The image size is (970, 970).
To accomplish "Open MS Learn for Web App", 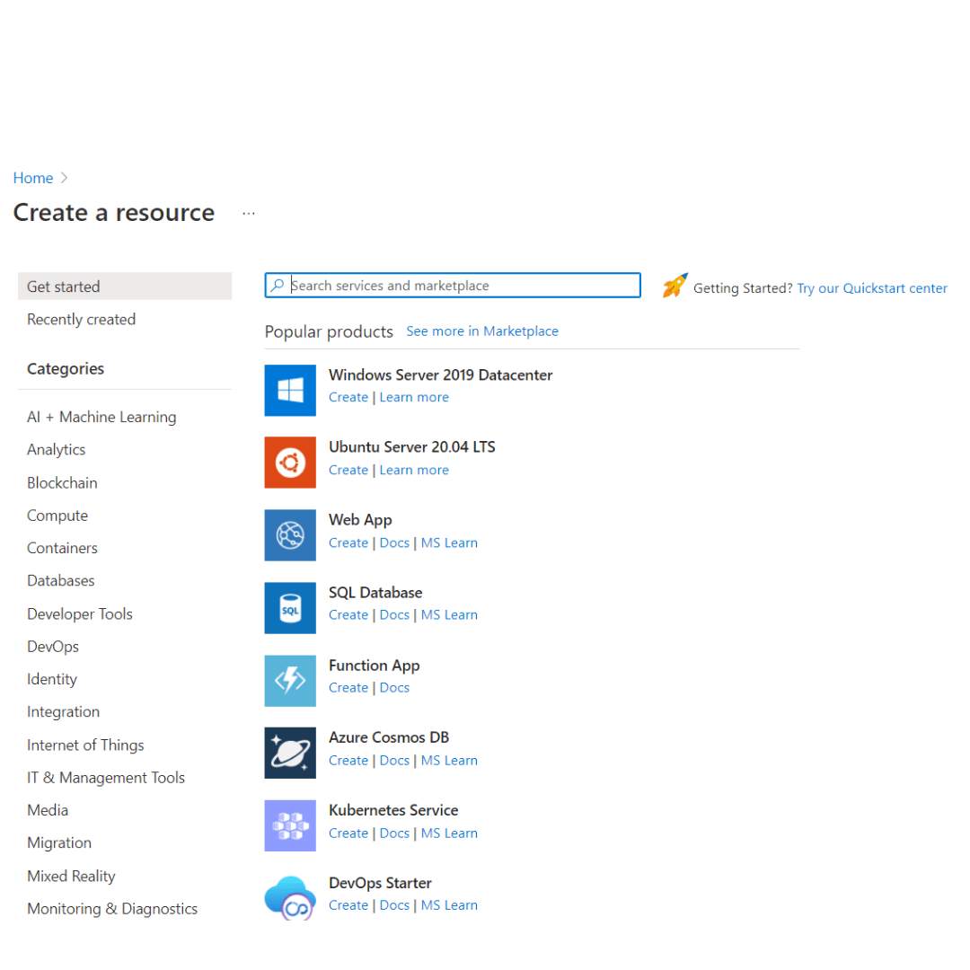I will click(x=449, y=543).
